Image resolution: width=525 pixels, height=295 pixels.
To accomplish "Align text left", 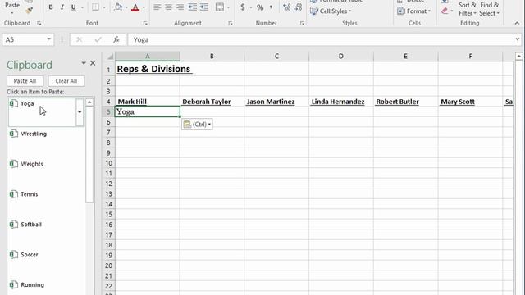I will click(x=157, y=7).
